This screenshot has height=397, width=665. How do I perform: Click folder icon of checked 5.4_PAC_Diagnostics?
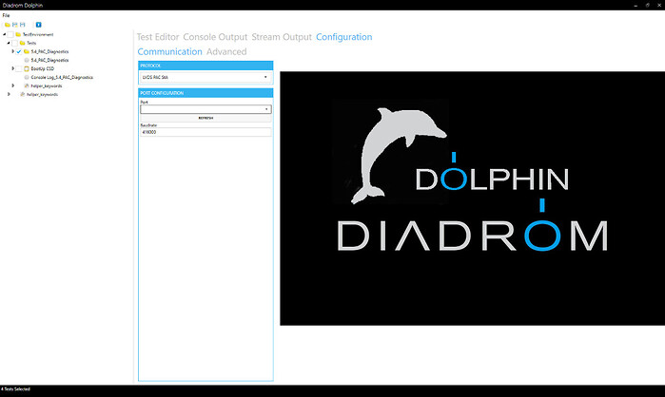click(x=27, y=51)
